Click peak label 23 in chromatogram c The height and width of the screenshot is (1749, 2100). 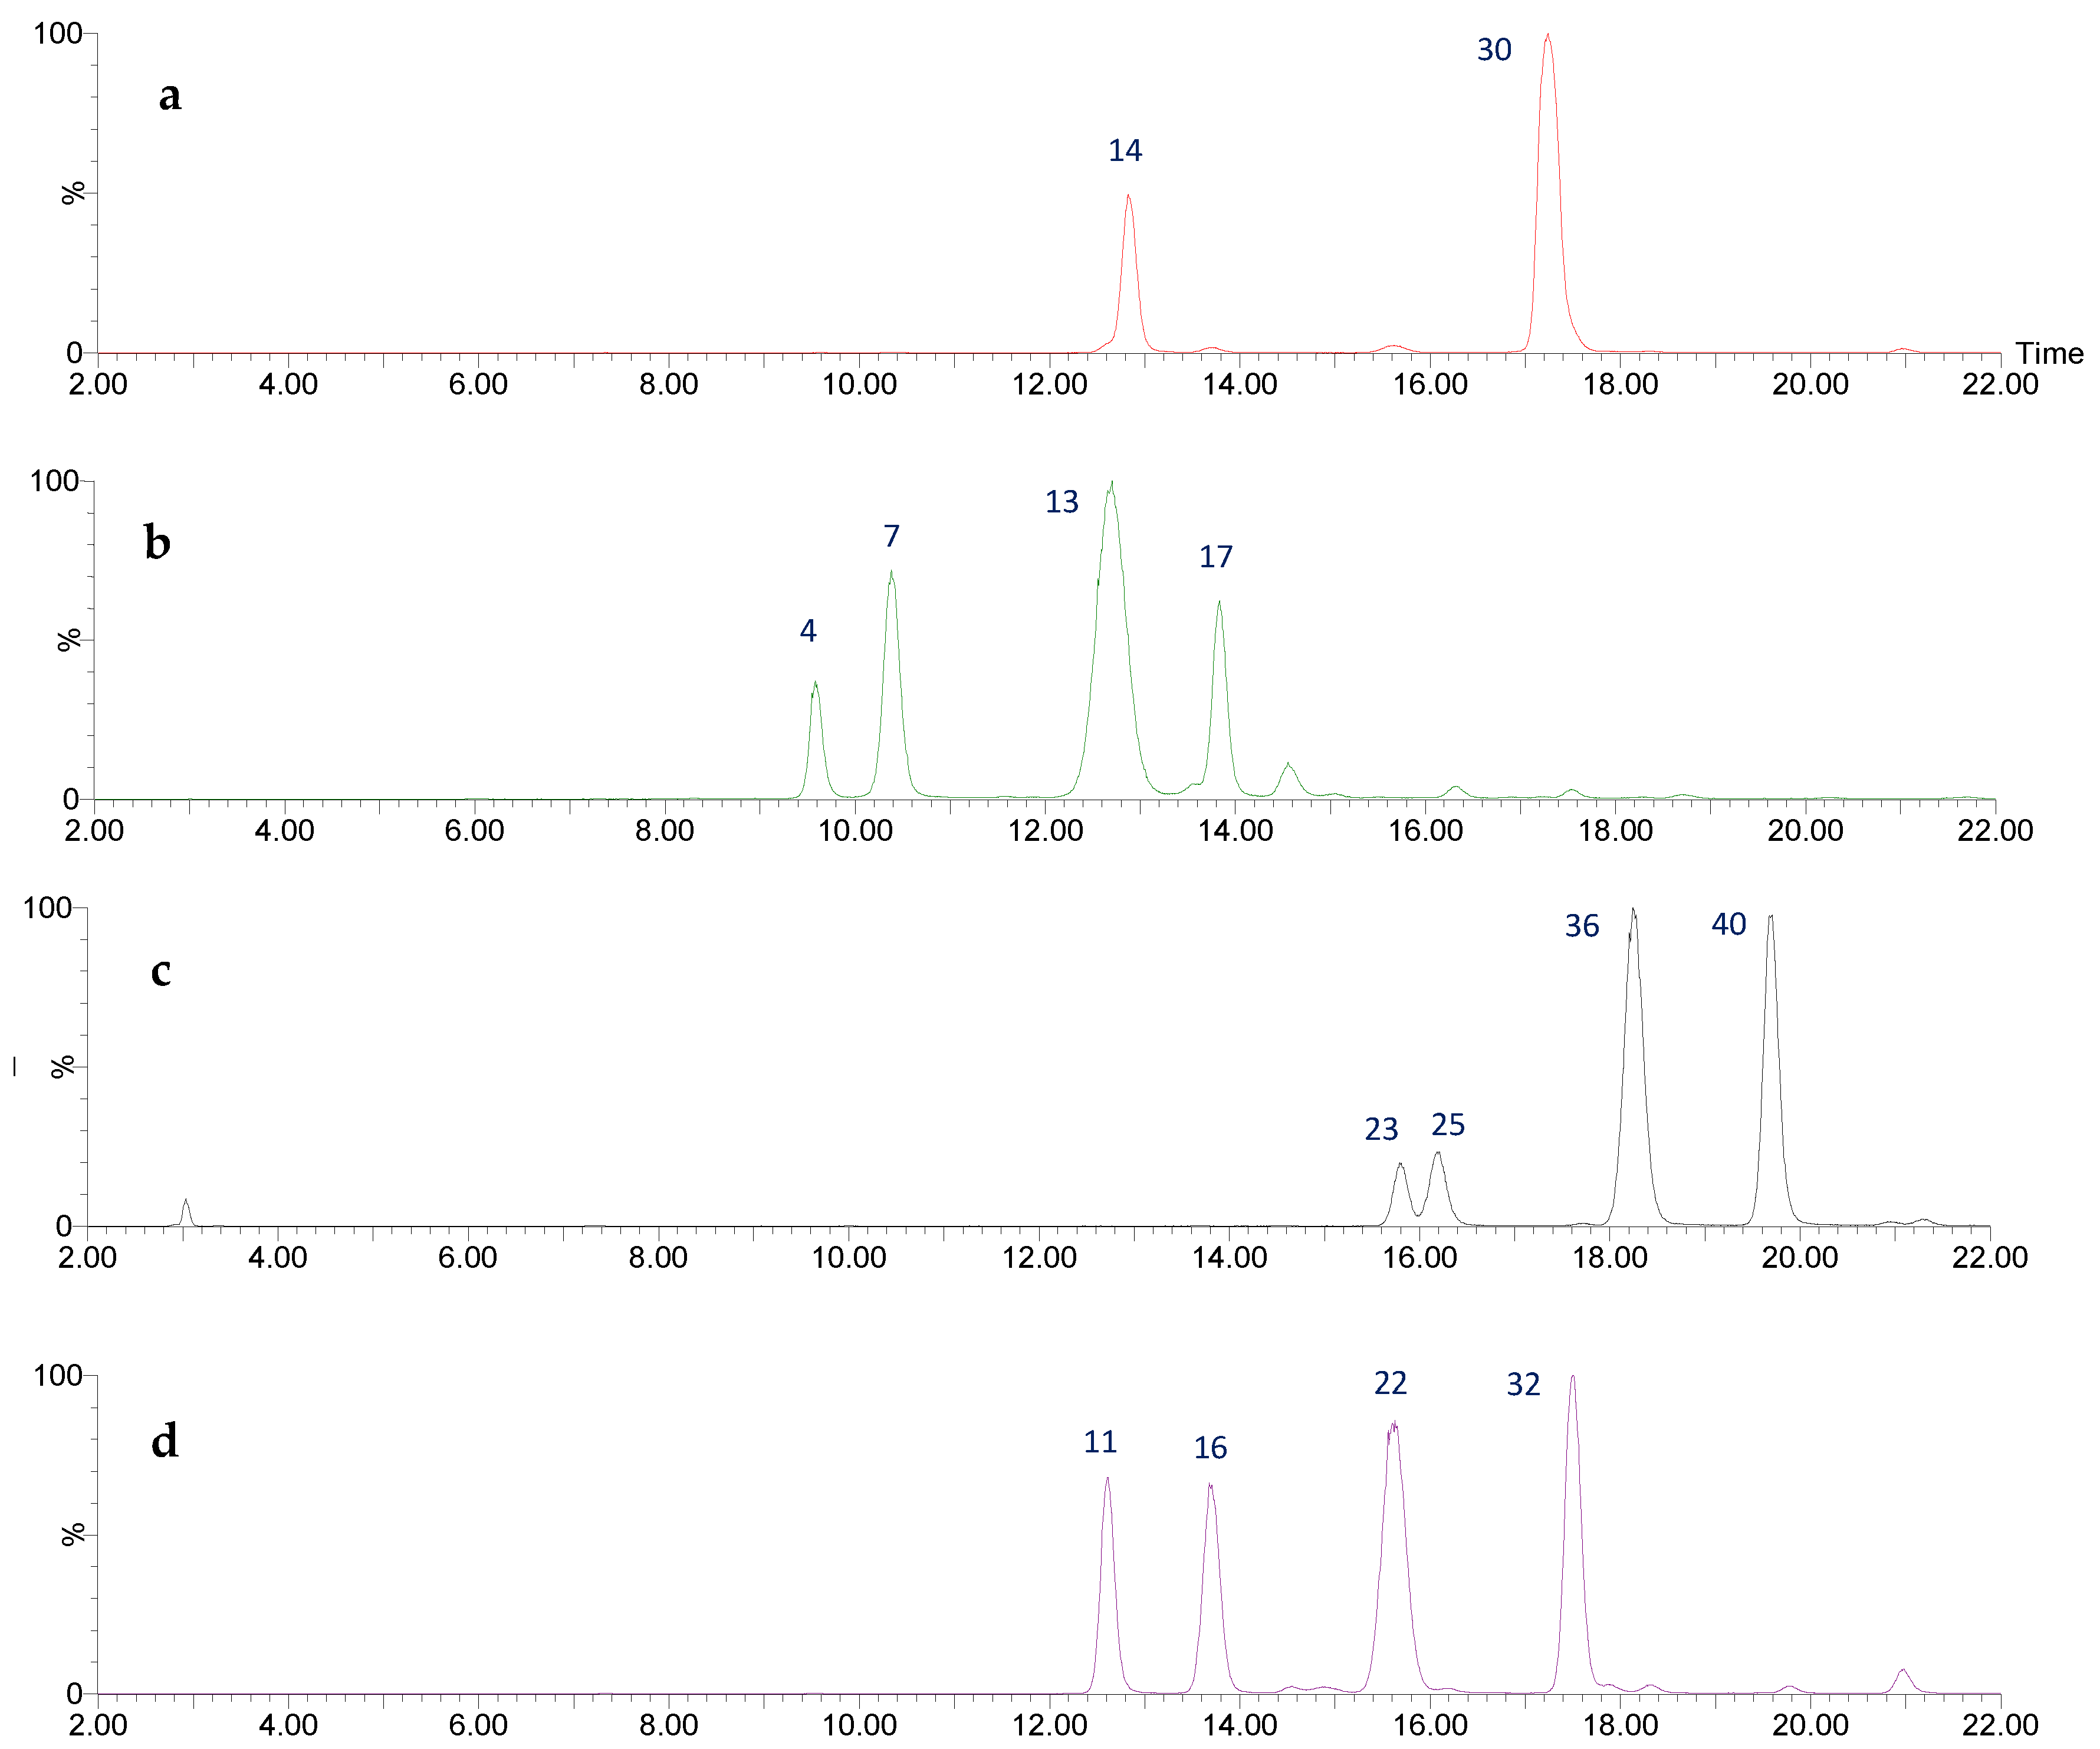(x=1381, y=1129)
